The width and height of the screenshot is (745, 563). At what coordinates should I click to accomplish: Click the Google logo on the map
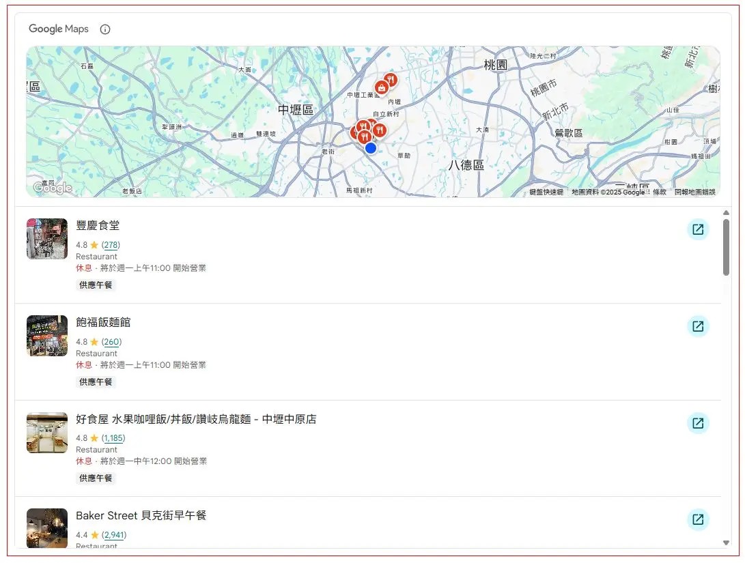coord(53,188)
